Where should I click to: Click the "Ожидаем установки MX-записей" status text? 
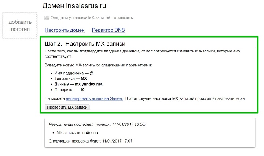pos(80,18)
